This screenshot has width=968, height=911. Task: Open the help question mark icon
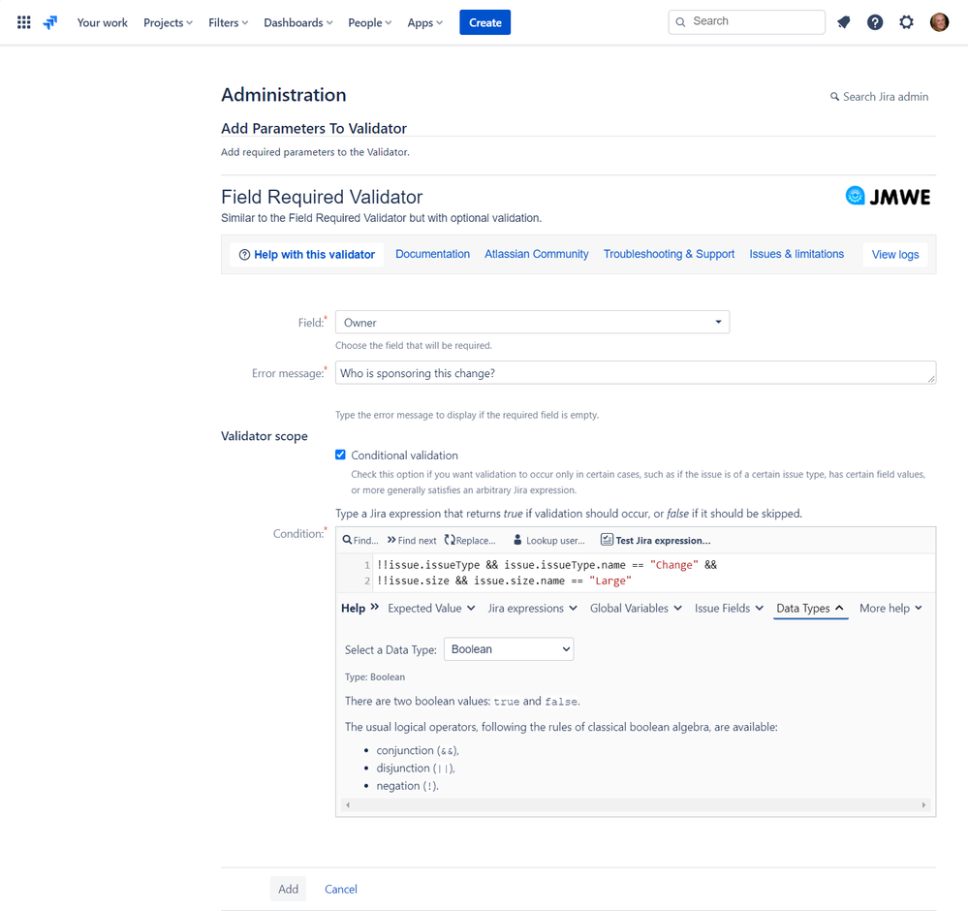click(x=875, y=23)
